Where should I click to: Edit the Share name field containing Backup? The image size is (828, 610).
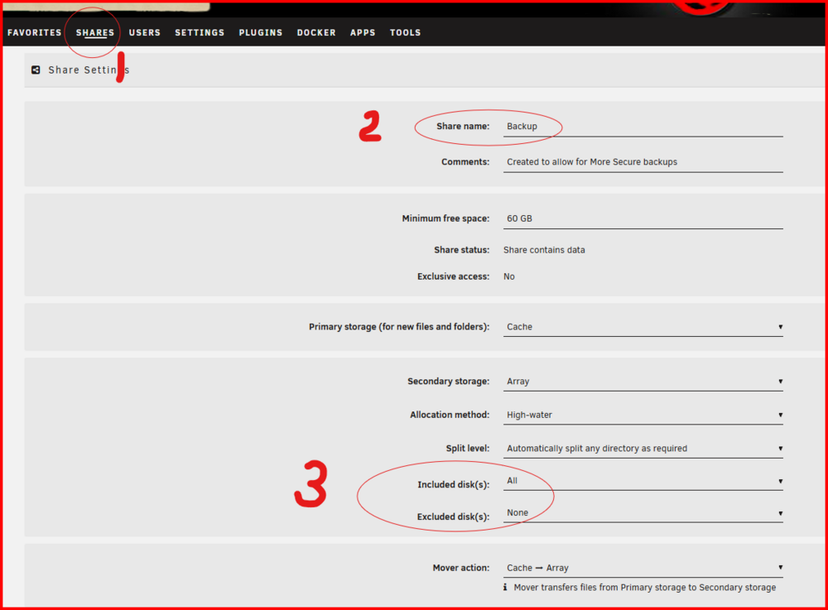click(x=643, y=127)
